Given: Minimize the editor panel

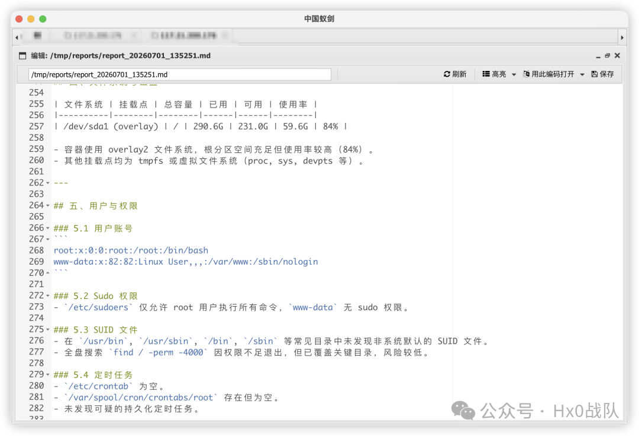Looking at the screenshot, I should coord(598,56).
